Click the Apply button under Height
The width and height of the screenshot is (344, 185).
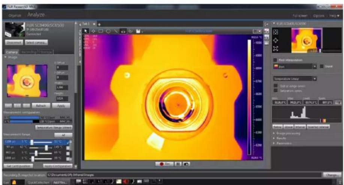pos(61,106)
